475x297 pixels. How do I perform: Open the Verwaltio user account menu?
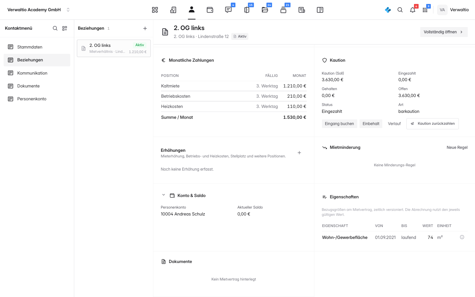point(453,10)
